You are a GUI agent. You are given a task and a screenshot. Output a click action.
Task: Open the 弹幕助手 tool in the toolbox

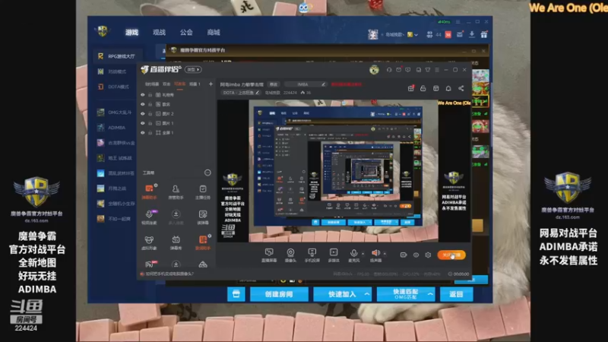(x=149, y=192)
